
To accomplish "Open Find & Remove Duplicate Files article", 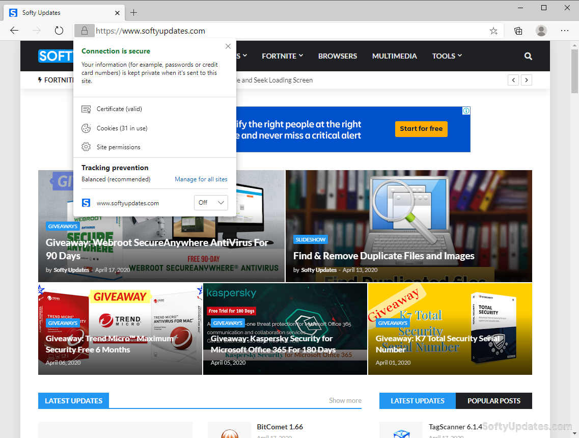I will pos(383,256).
